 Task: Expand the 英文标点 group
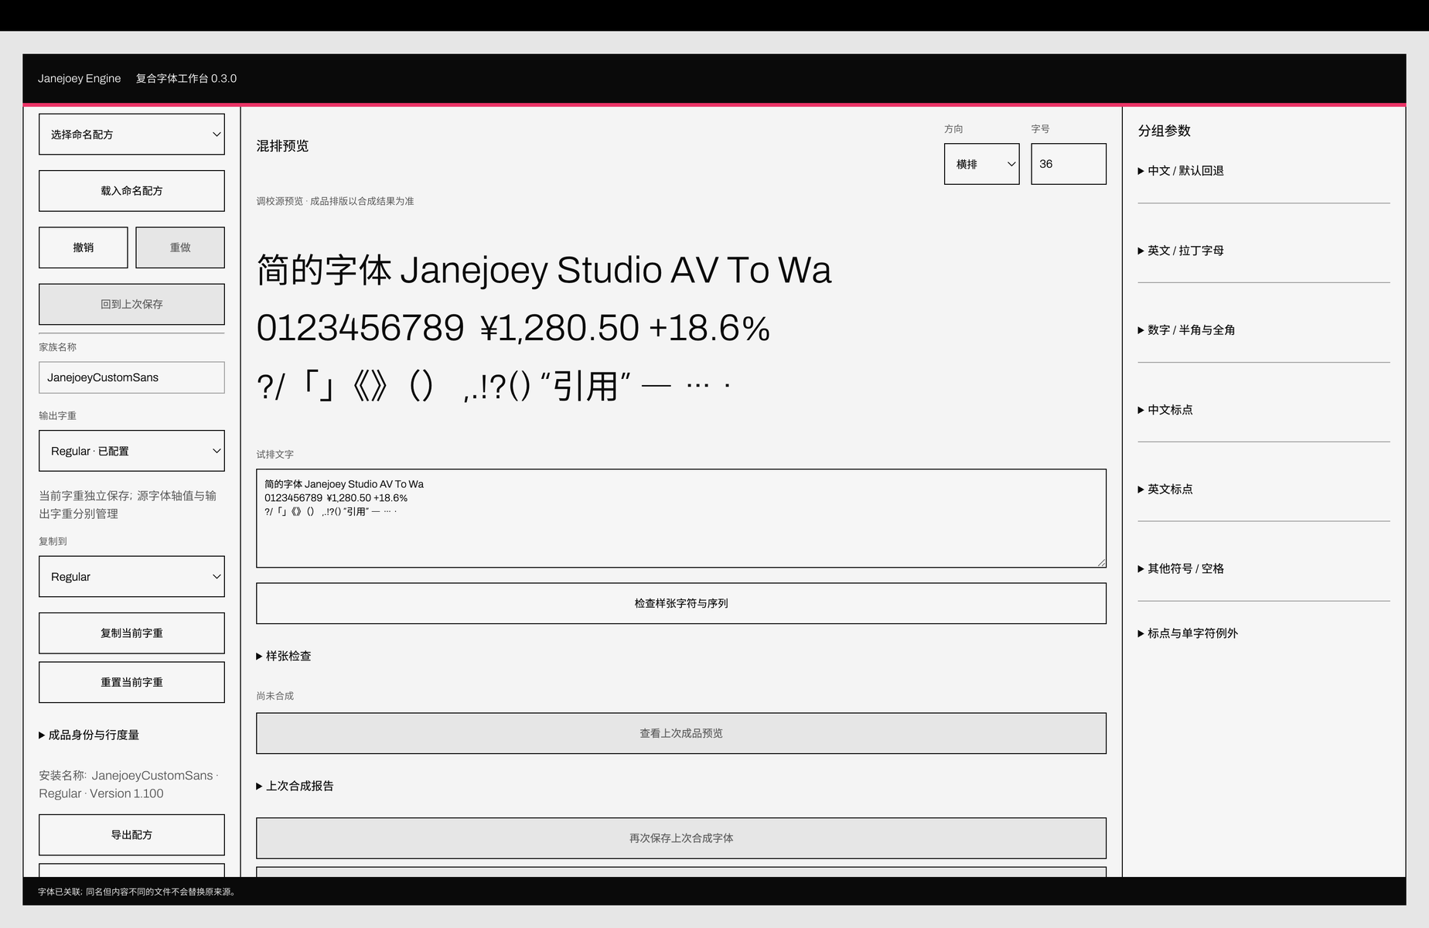pos(1165,490)
